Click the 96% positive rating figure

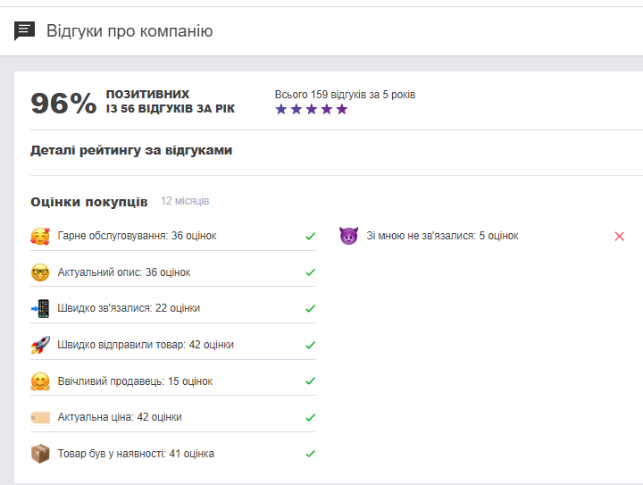[x=63, y=103]
